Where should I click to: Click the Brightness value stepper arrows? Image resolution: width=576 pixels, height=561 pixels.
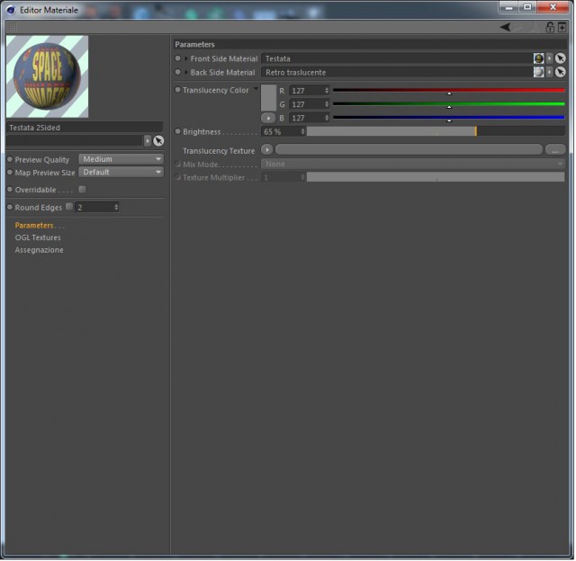point(302,132)
